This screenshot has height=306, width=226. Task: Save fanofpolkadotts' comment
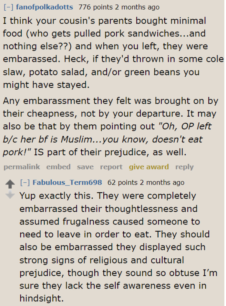[85, 167]
